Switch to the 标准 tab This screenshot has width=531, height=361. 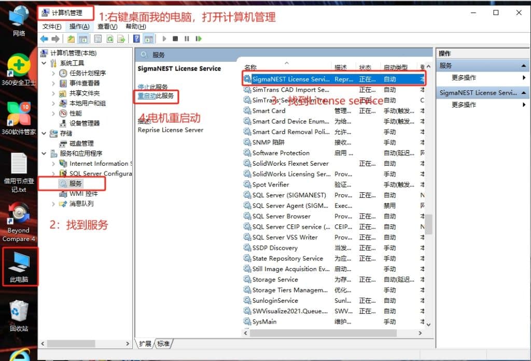163,344
